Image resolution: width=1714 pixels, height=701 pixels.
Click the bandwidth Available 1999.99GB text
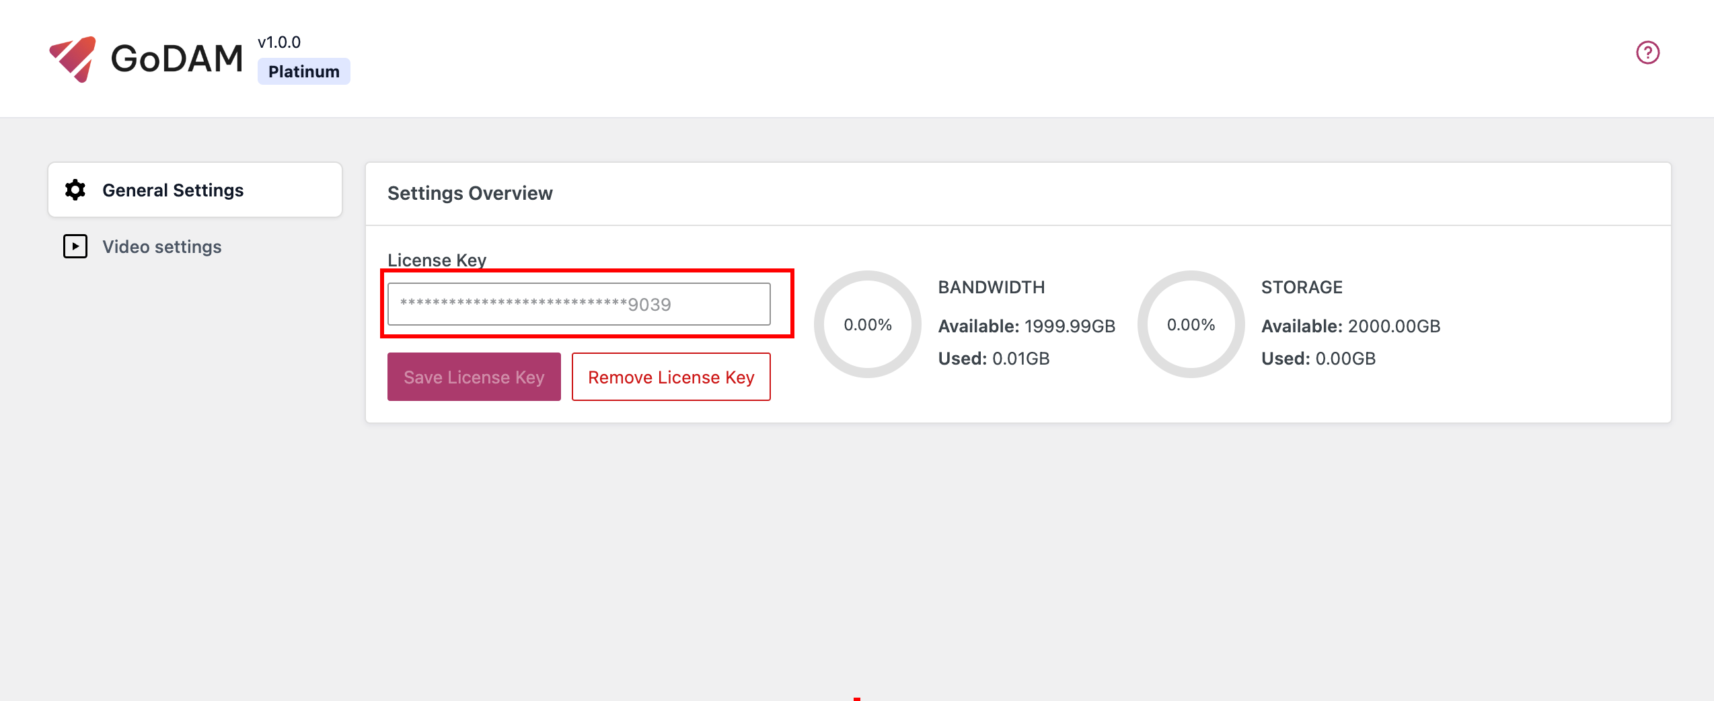coord(1027,326)
